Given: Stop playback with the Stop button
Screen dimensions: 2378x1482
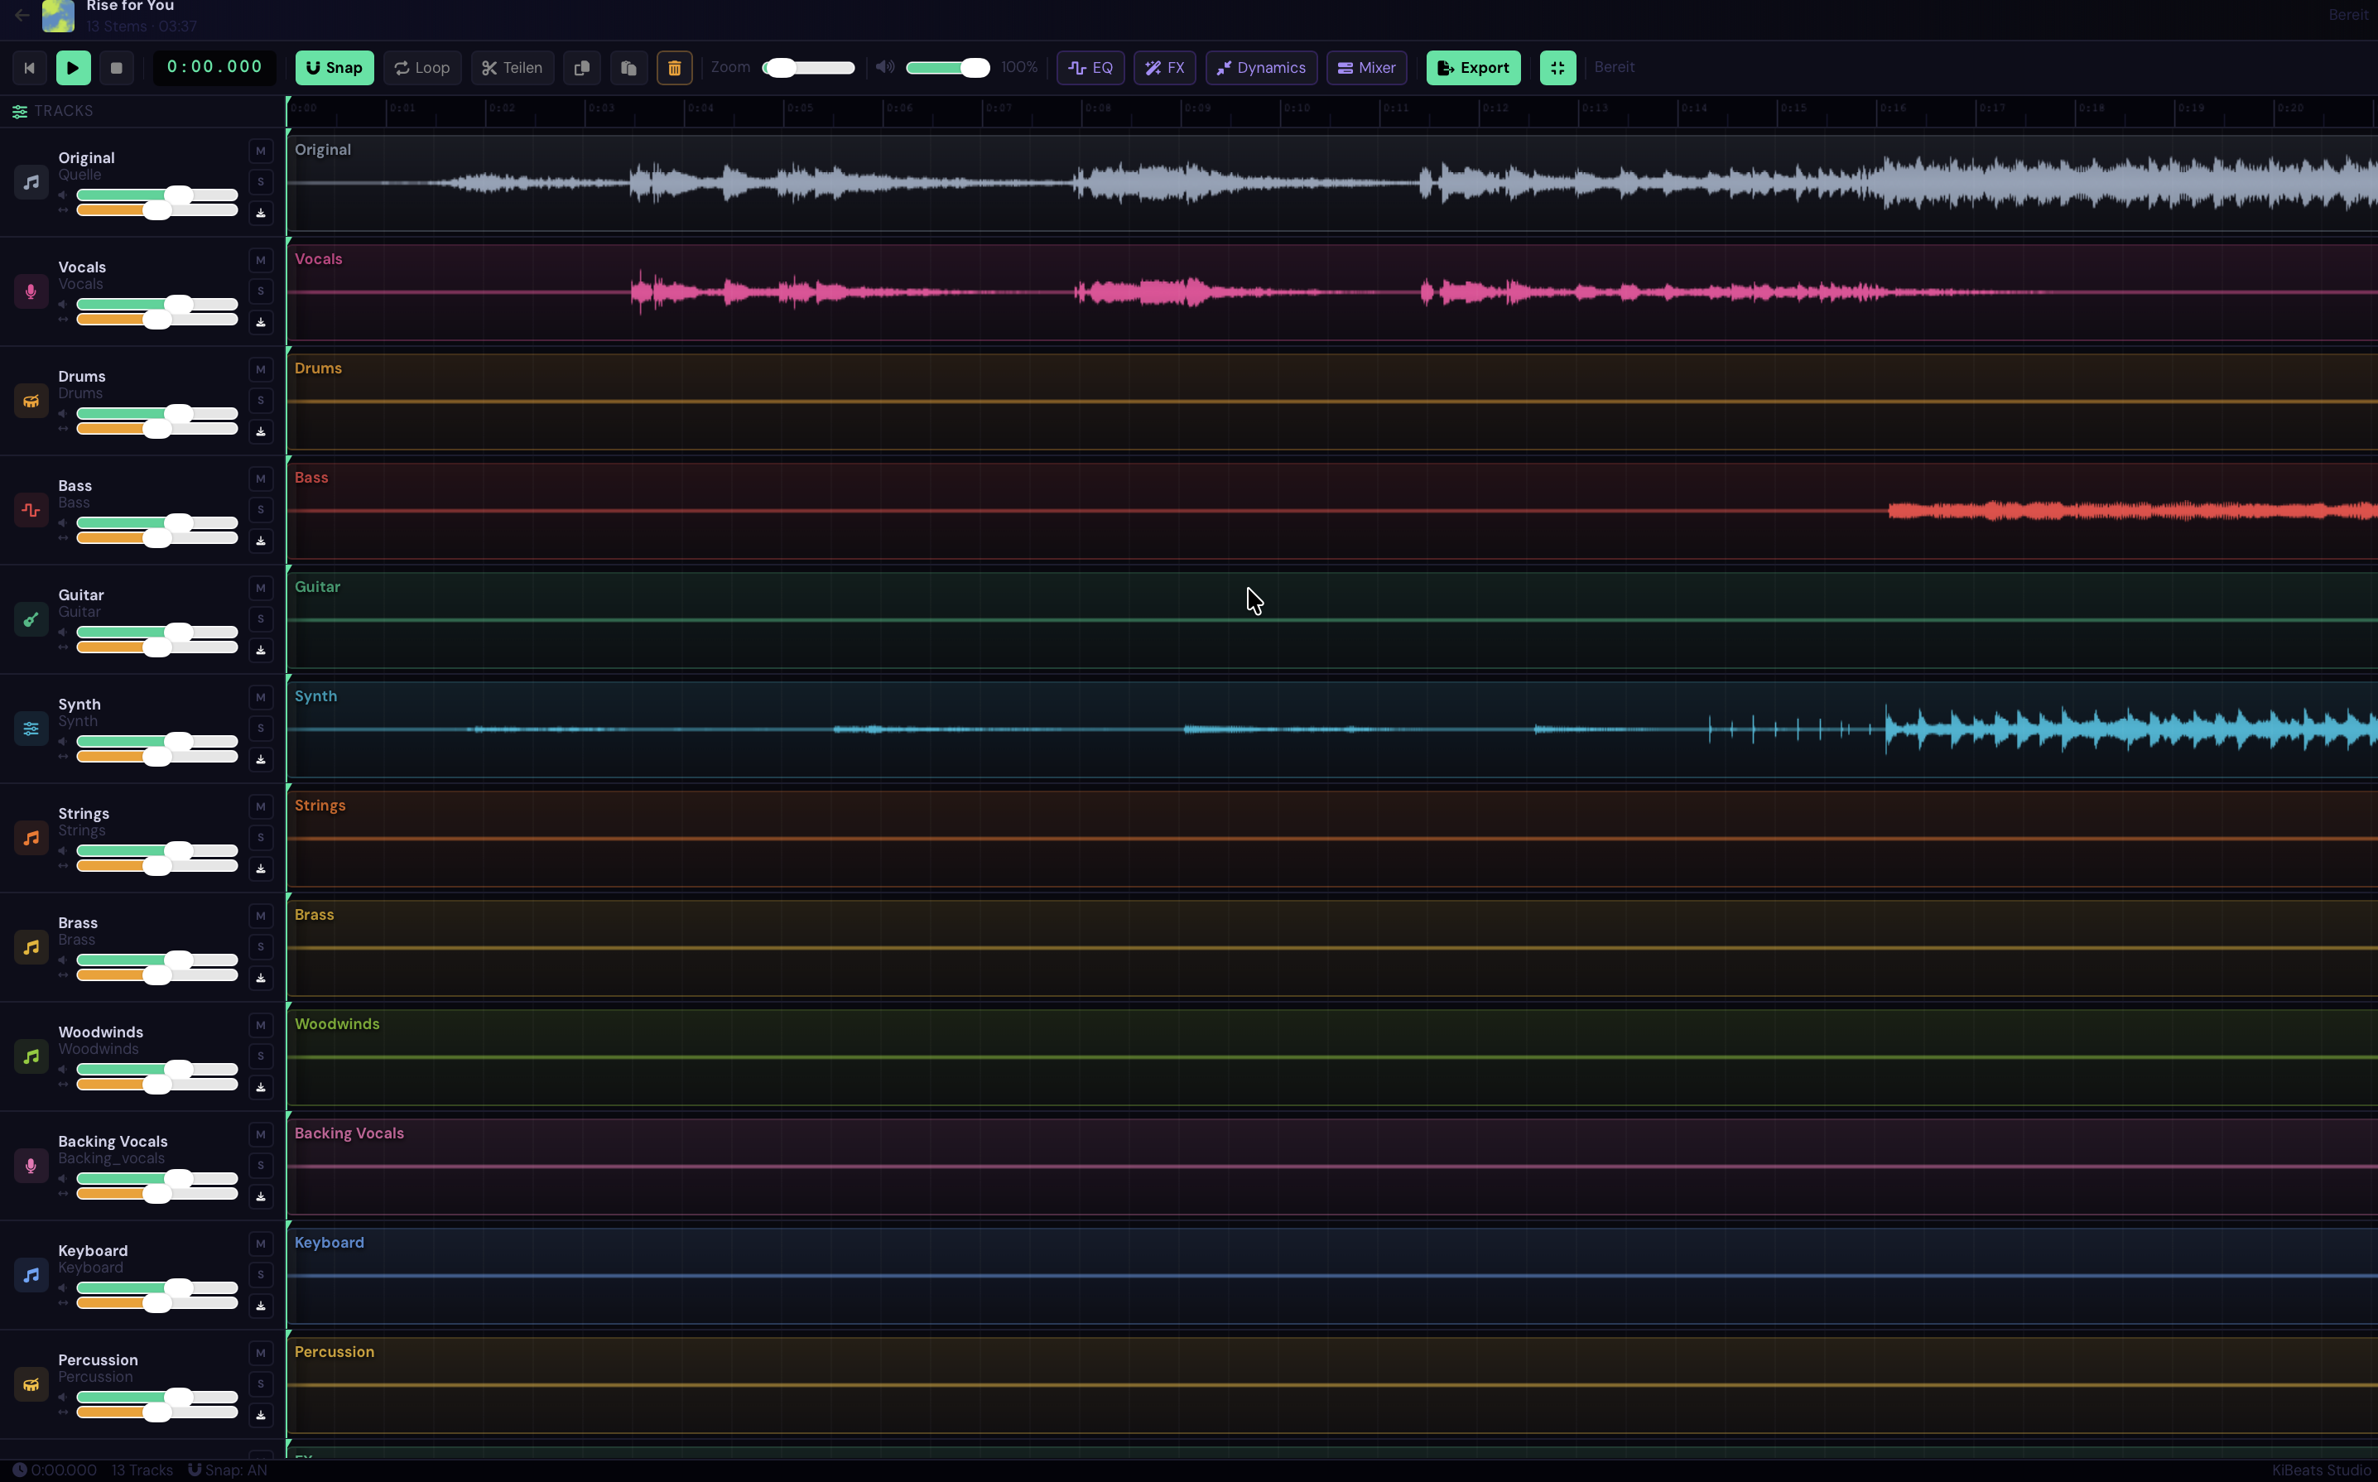Looking at the screenshot, I should [117, 68].
